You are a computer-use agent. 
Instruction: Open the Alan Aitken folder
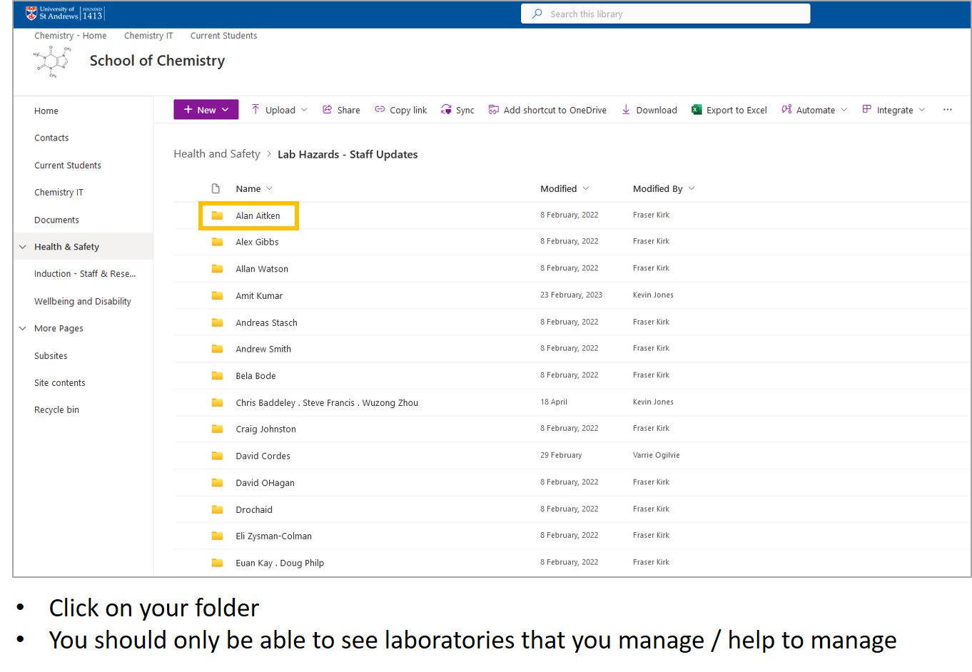click(x=257, y=215)
